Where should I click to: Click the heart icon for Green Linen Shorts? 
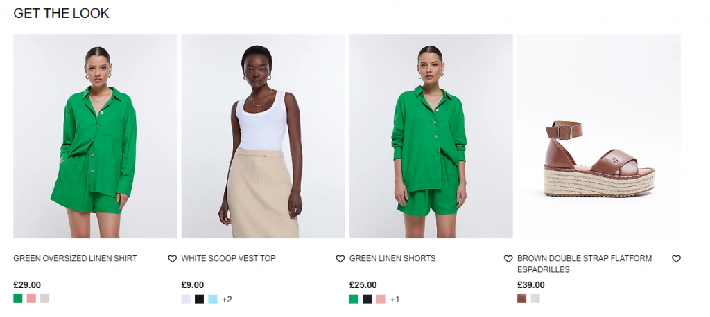(x=508, y=259)
